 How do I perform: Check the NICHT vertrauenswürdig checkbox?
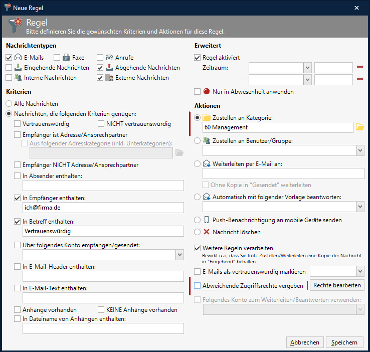tap(101, 124)
